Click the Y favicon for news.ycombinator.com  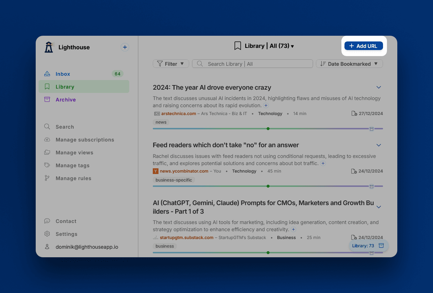click(156, 171)
